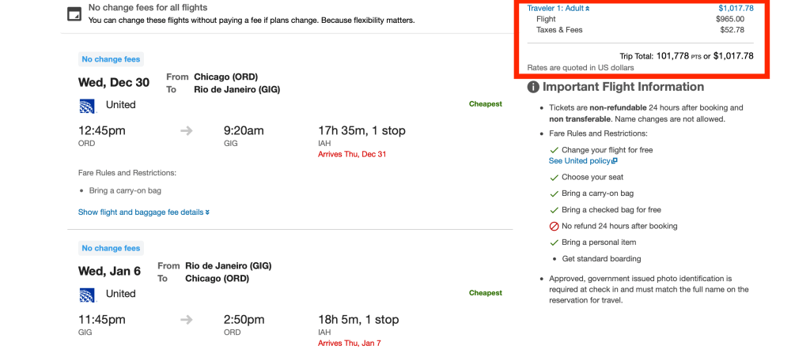Image resolution: width=810 pixels, height=353 pixels.
Task: Click the checkmark next to "Change your flight for free"
Action: [x=554, y=149]
